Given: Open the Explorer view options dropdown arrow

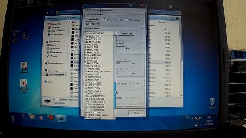Looking at the screenshot, I should [x=166, y=18].
